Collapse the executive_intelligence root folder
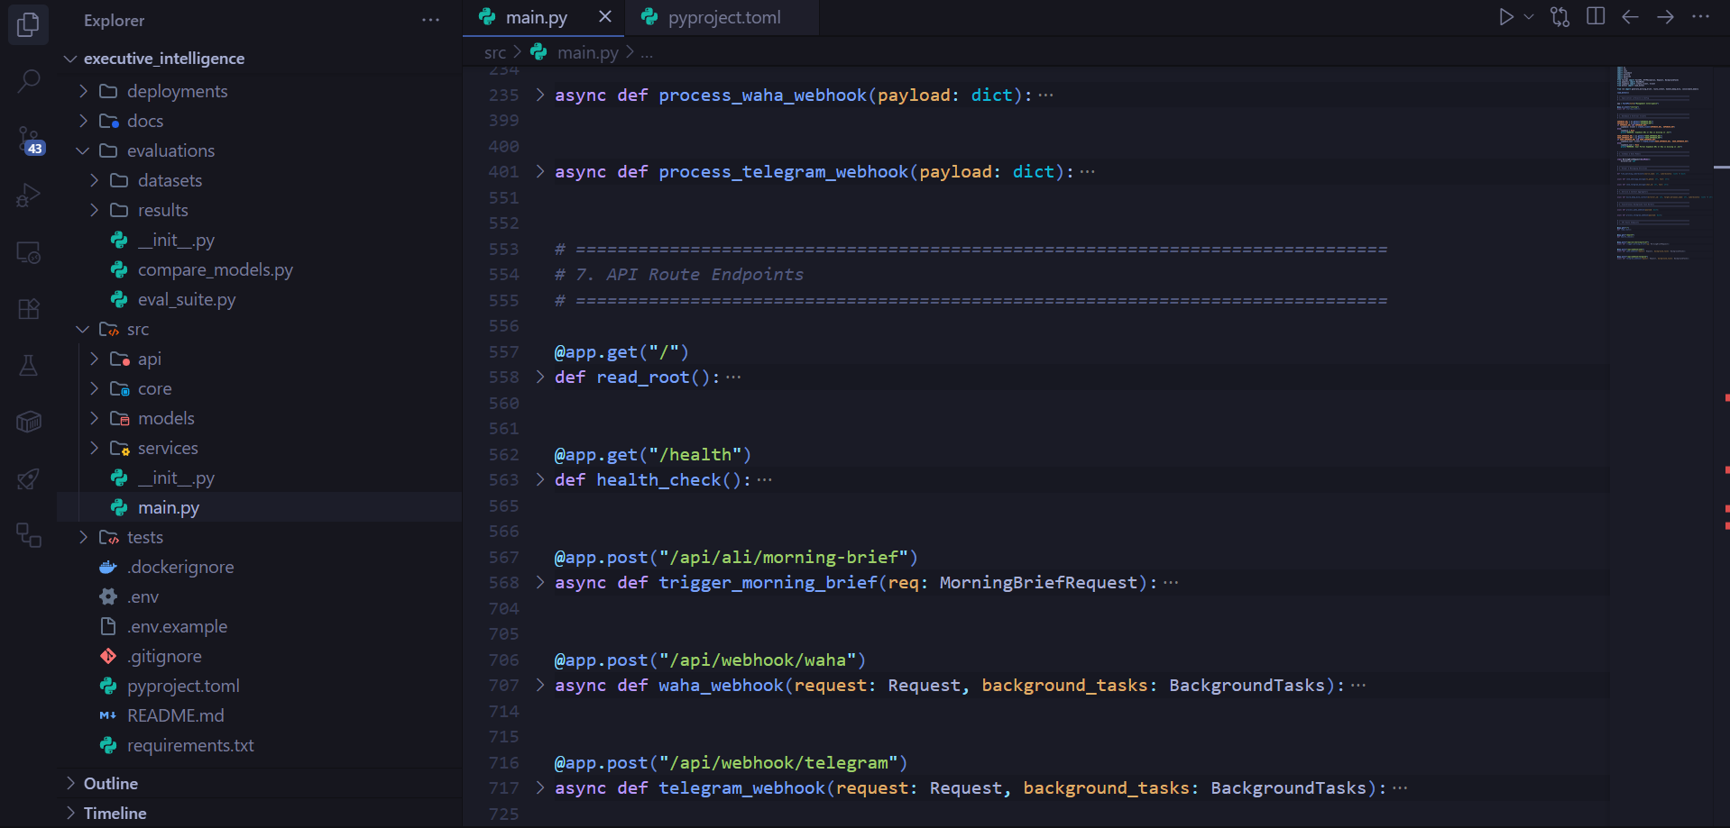 pyautogui.click(x=70, y=59)
